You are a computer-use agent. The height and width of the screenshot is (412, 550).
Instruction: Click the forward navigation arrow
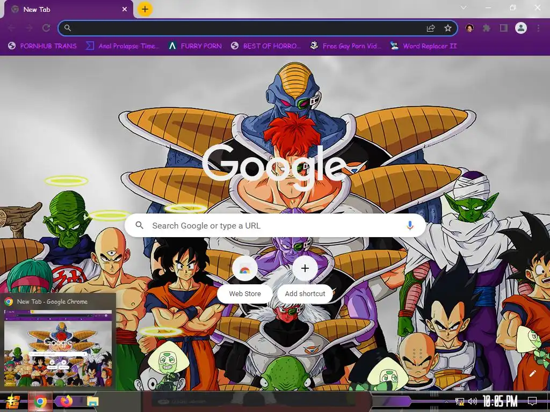[29, 28]
